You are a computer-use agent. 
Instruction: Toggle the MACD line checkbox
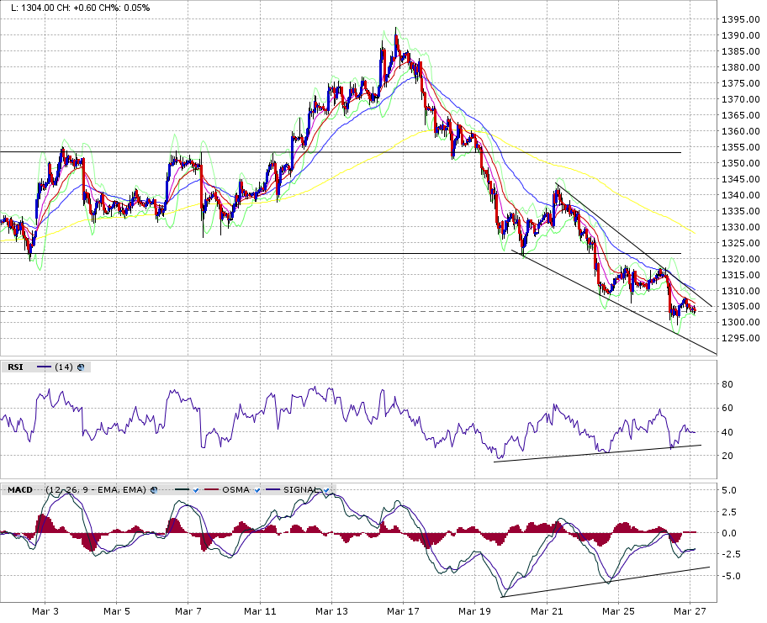(196, 489)
